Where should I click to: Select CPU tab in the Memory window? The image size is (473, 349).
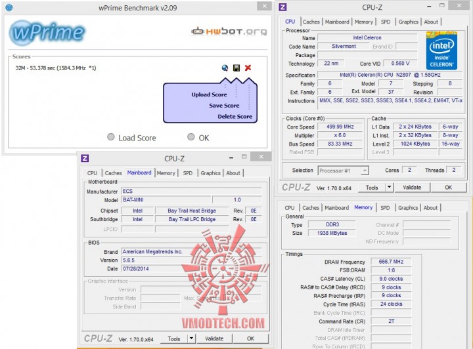pos(289,208)
